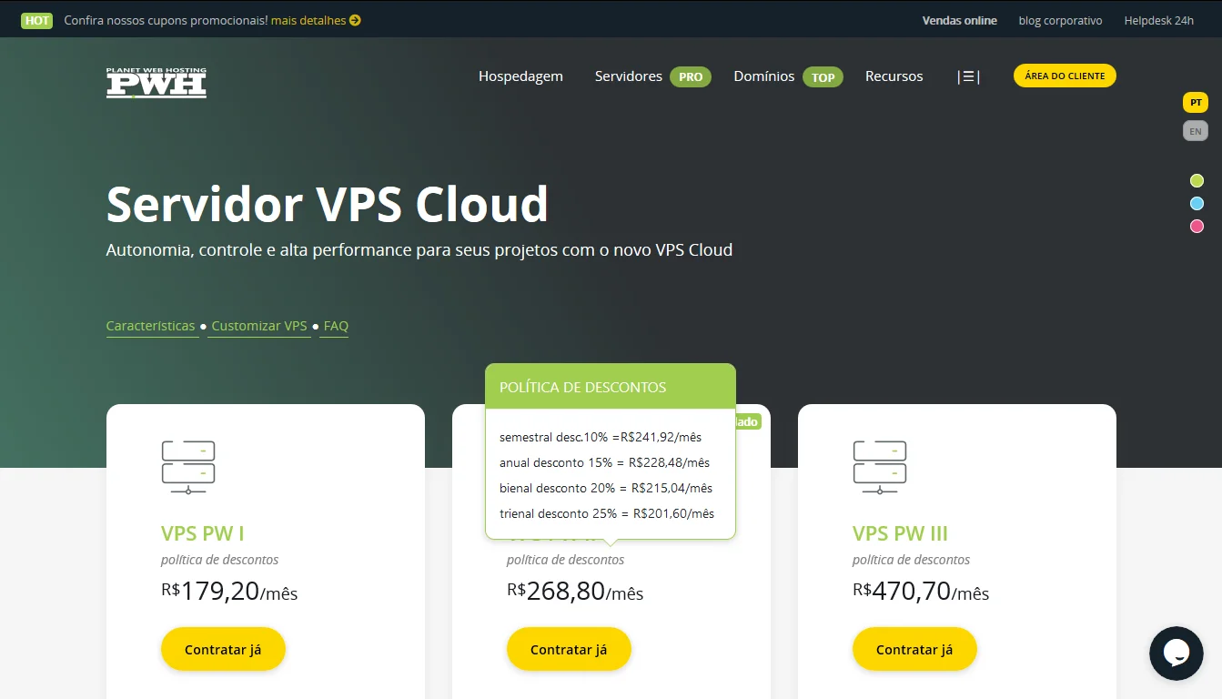Click the POLÍTICA DE DESCONTOS tooltip header

point(611,387)
